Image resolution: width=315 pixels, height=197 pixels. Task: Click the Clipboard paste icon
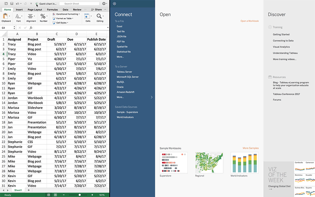pos(5,16)
